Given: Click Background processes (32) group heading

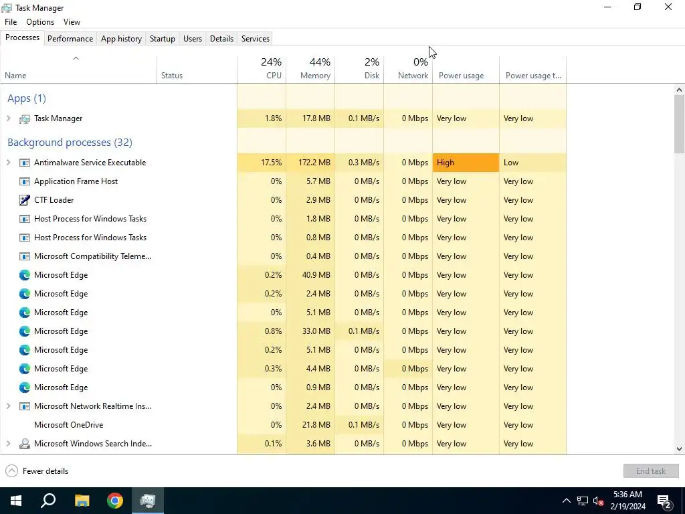Looking at the screenshot, I should coord(70,143).
